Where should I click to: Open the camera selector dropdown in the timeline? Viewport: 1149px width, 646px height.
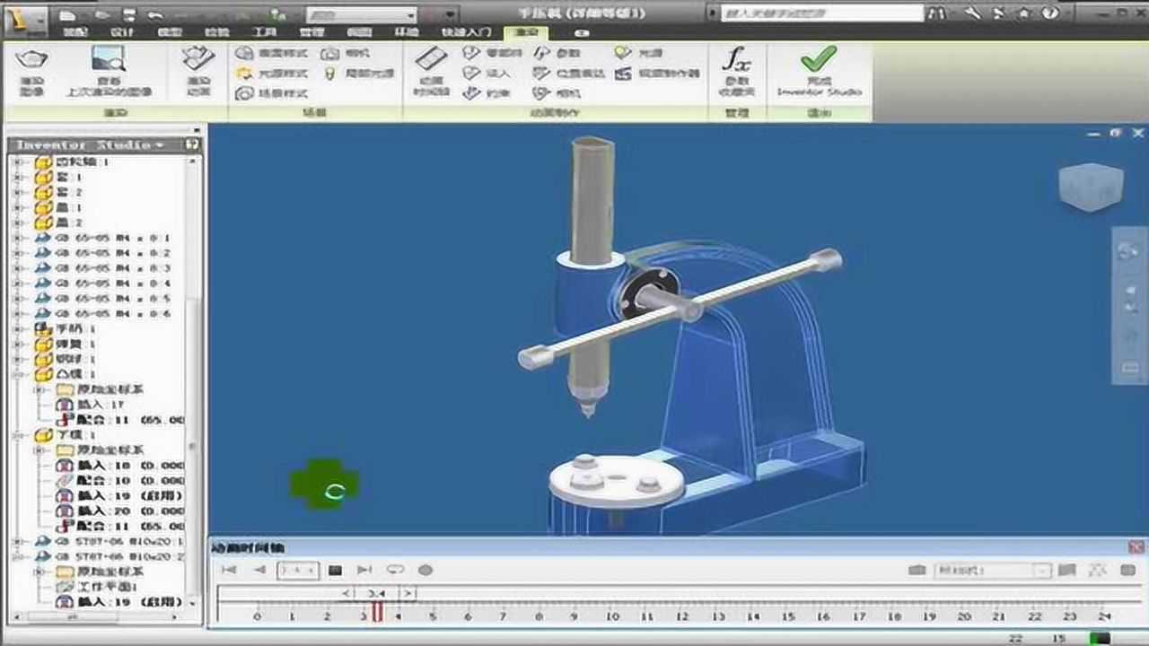coord(1044,571)
